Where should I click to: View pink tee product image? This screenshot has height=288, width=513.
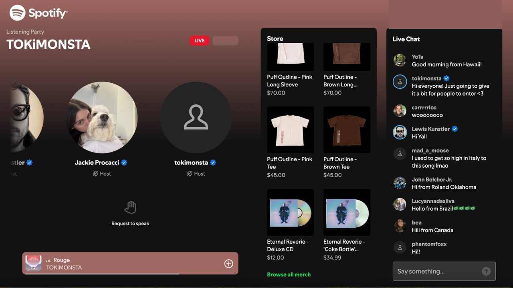click(x=291, y=130)
